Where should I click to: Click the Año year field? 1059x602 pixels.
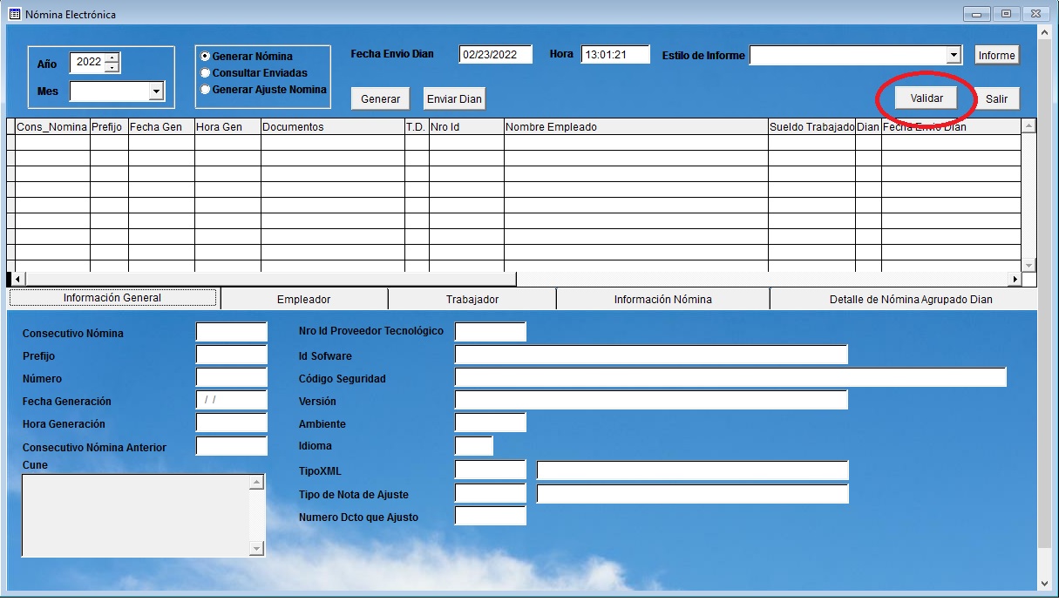click(x=87, y=63)
